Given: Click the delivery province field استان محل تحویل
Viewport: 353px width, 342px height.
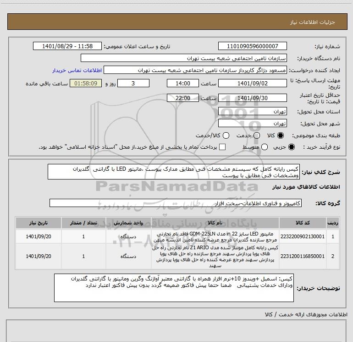Looking at the screenshot, I should coord(252,112).
